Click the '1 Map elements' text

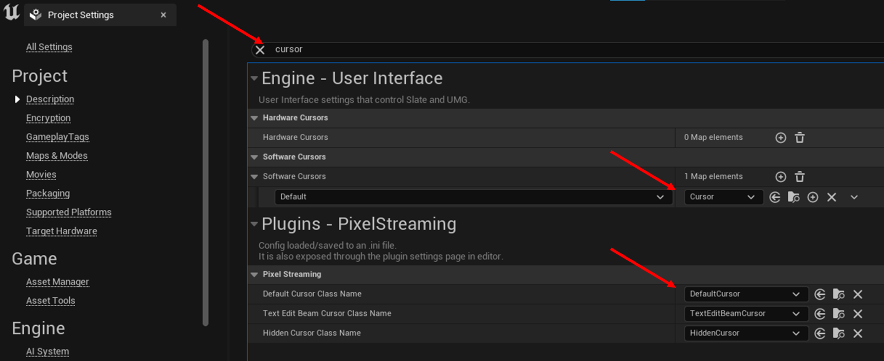pyautogui.click(x=713, y=176)
